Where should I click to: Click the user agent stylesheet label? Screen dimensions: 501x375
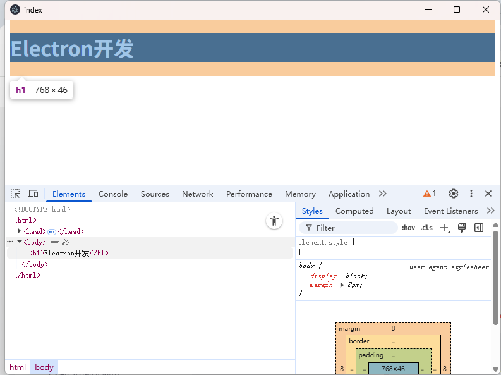click(449, 267)
